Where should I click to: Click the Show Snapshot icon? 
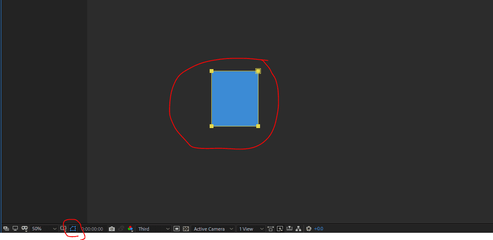tap(121, 229)
